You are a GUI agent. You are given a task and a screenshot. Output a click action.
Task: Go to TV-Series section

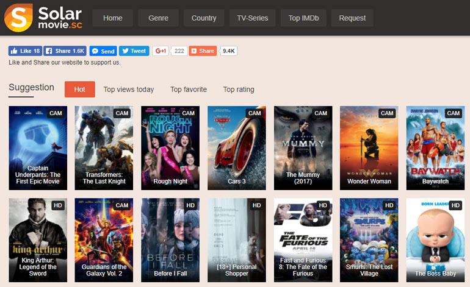[253, 18]
